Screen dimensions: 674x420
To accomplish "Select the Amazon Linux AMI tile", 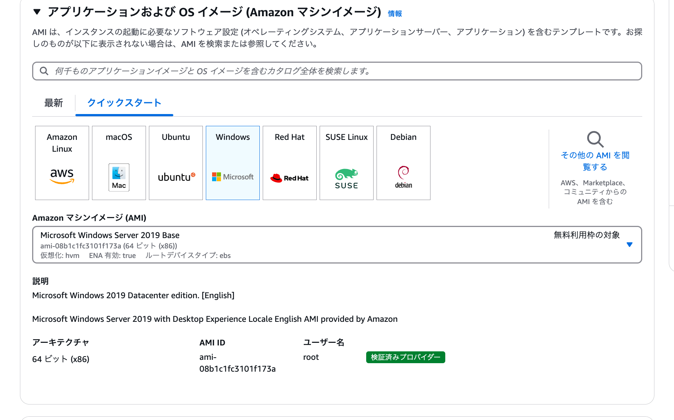I will coord(62,163).
